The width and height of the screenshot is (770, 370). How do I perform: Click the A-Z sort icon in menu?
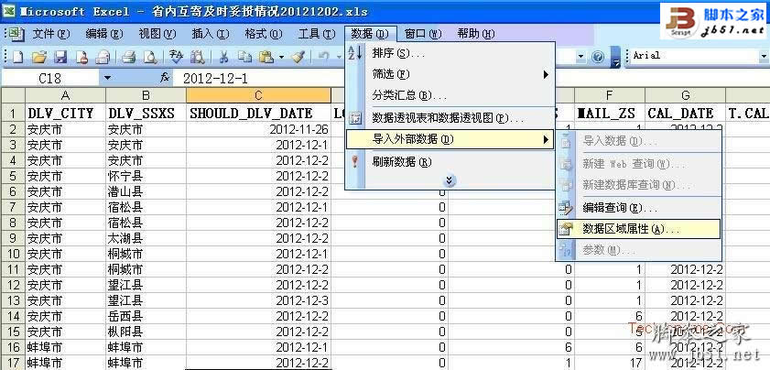tap(355, 53)
